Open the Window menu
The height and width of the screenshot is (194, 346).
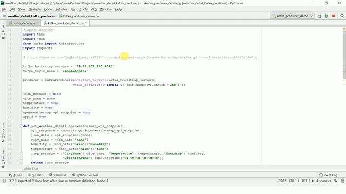[x=106, y=9]
